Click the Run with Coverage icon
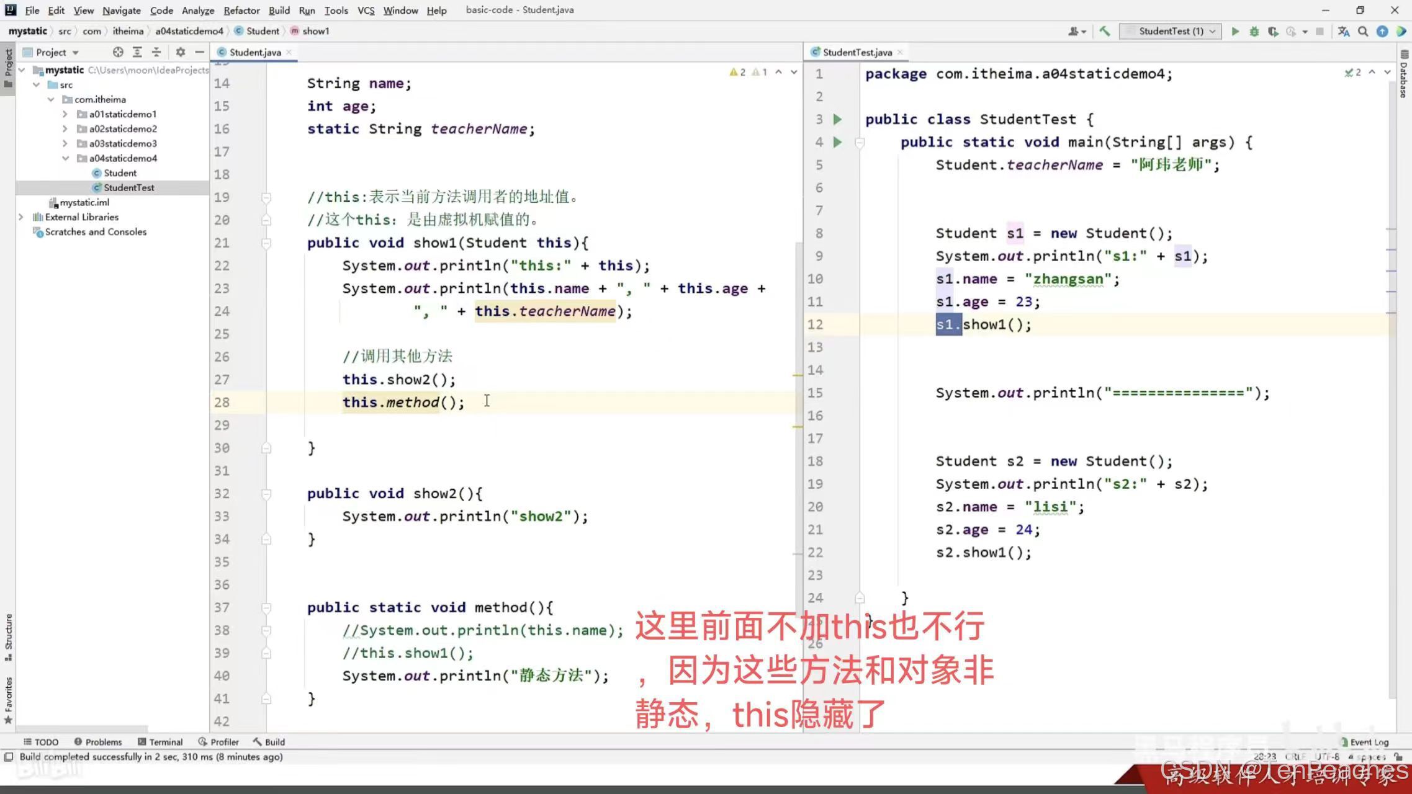This screenshot has height=794, width=1412. click(1273, 31)
